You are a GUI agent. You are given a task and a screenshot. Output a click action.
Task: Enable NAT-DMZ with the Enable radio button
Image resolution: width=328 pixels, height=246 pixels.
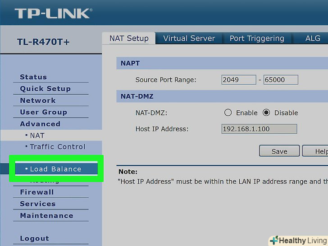[228, 113]
